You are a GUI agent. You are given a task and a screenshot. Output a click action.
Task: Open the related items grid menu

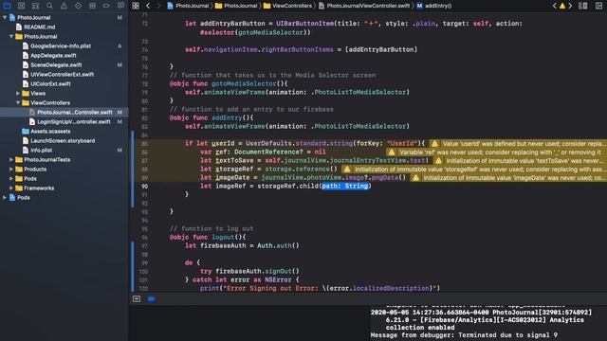[136, 6]
